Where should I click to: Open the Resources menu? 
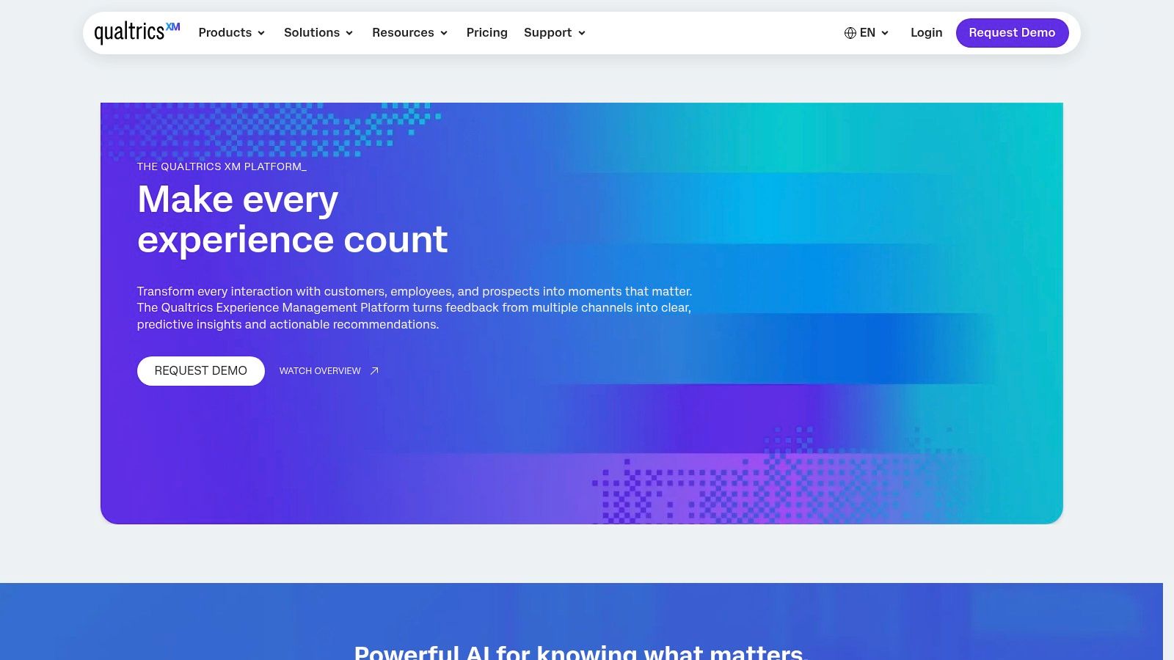[403, 33]
